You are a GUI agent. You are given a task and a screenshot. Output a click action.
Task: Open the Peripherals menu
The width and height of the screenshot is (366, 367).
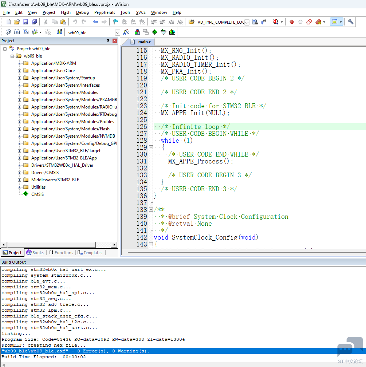[x=105, y=12]
